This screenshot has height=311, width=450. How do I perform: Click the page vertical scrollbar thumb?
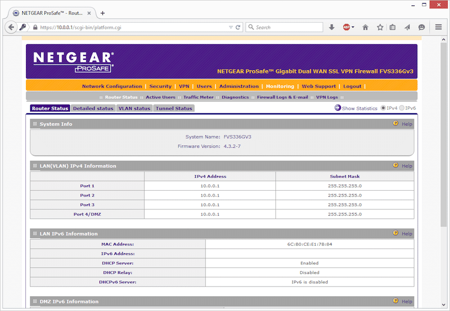point(444,135)
